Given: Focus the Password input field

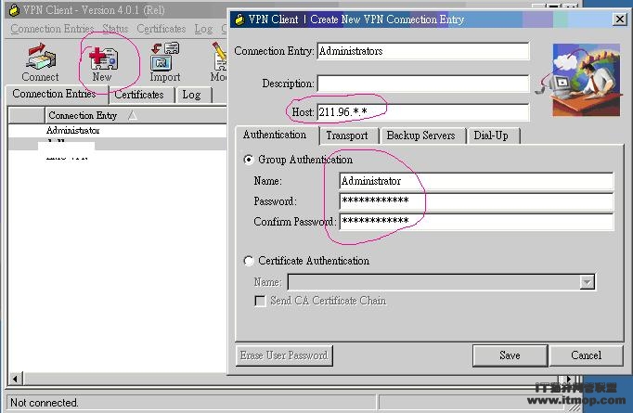Looking at the screenshot, I should click(x=476, y=201).
